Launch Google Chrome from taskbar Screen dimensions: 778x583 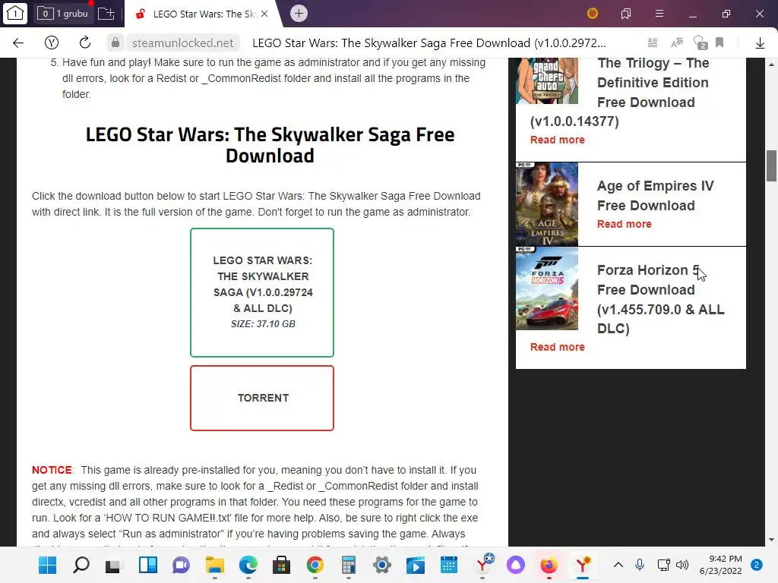tap(315, 565)
